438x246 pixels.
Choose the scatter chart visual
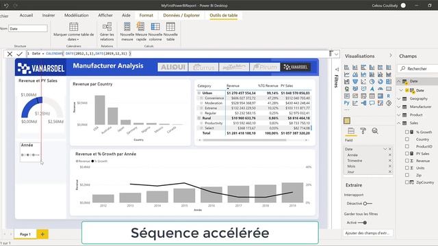(363, 81)
